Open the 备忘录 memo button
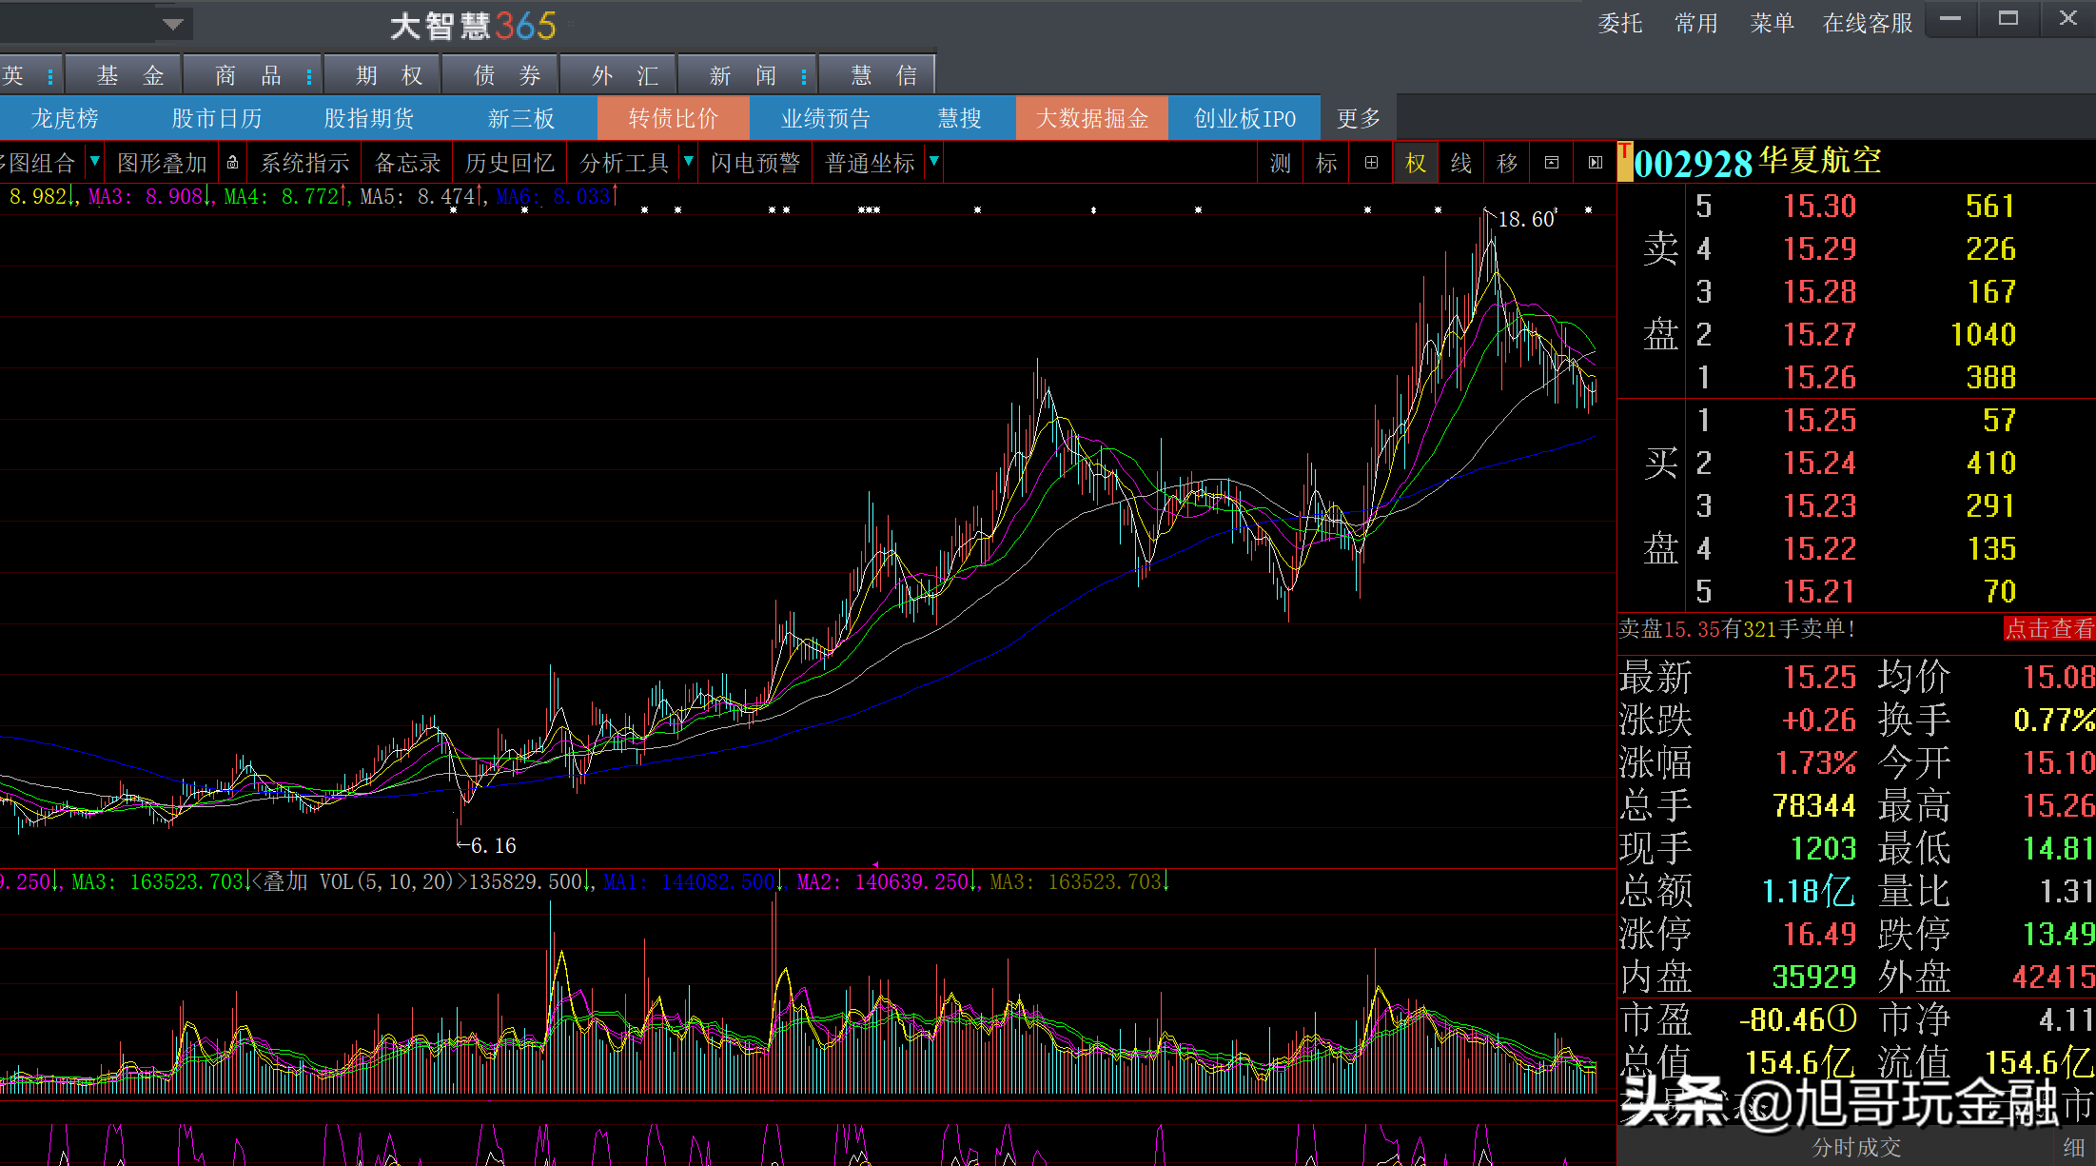 pos(408,164)
